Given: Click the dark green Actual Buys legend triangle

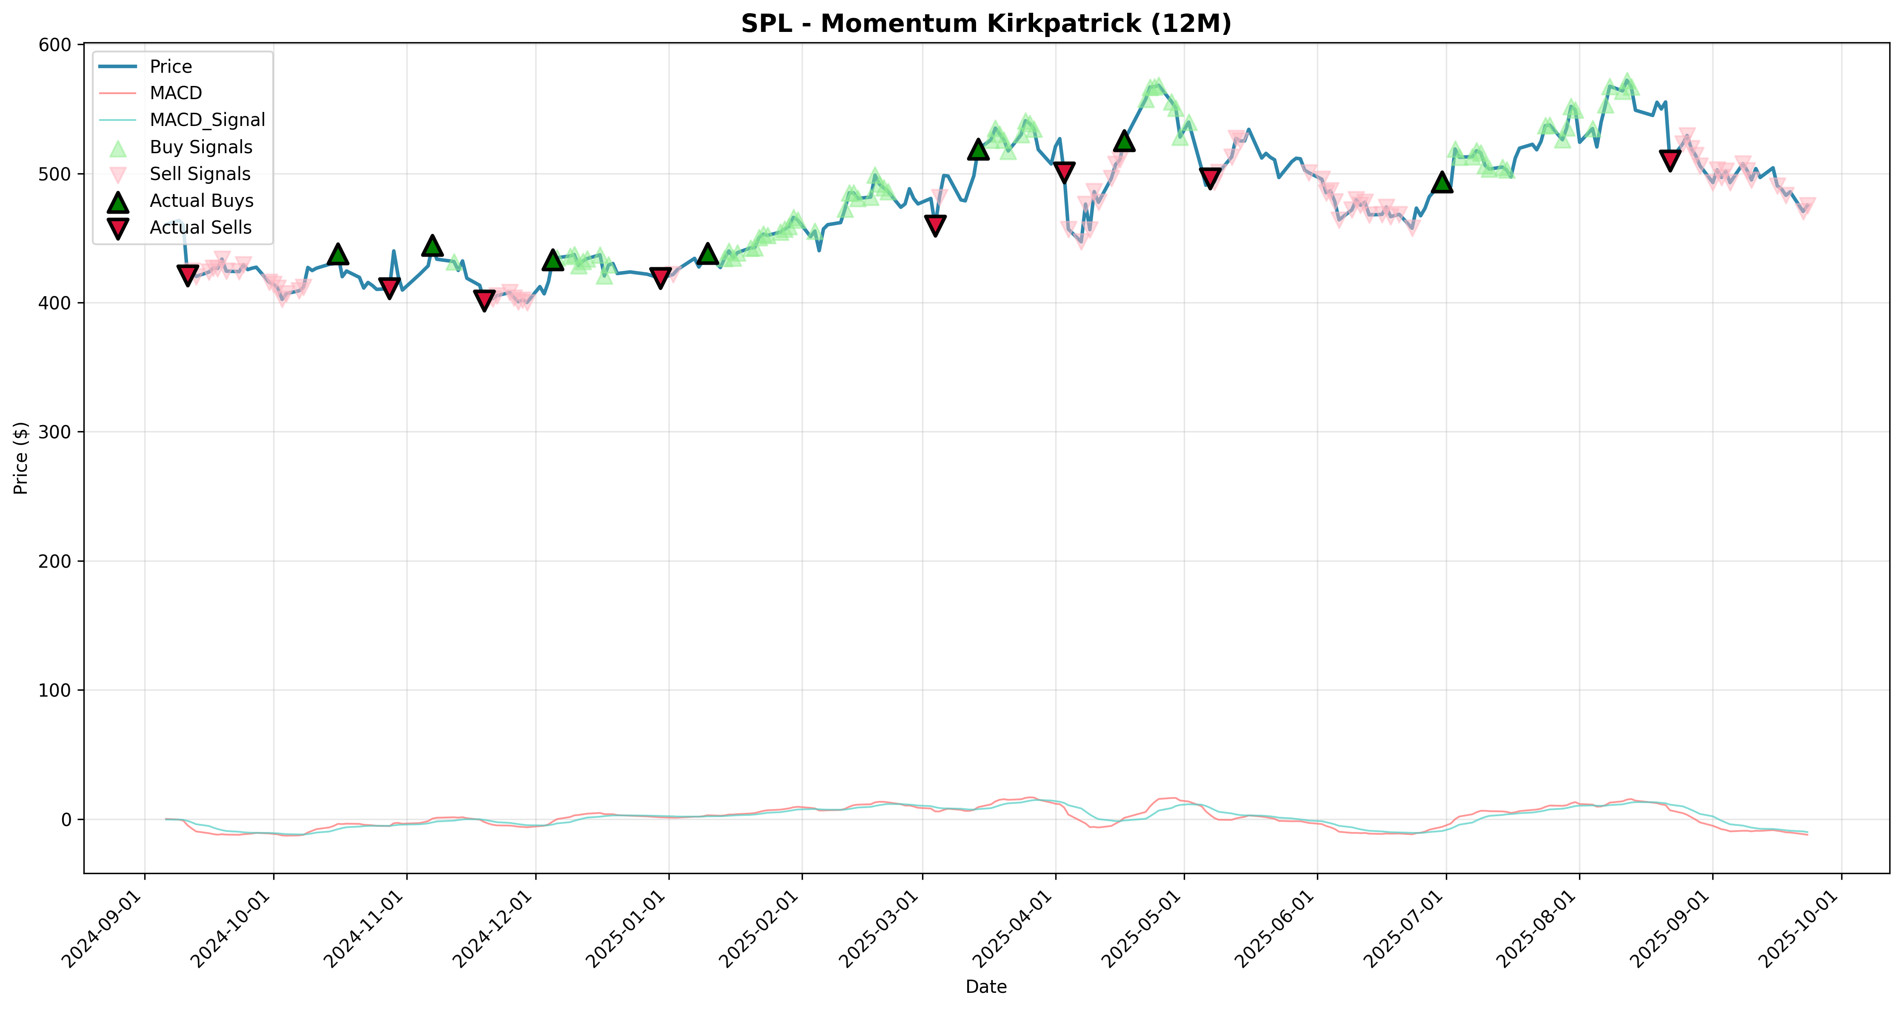Looking at the screenshot, I should [117, 201].
